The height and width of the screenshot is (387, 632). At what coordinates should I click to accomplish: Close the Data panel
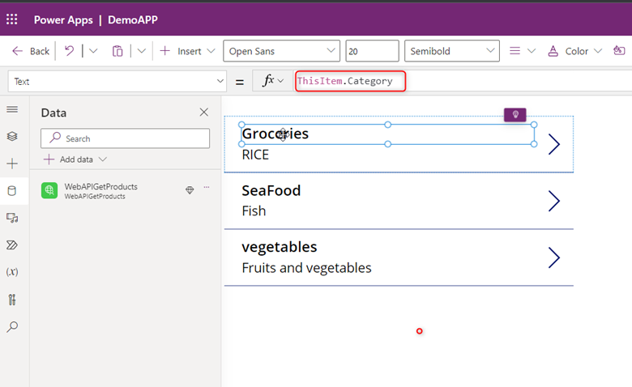(203, 113)
